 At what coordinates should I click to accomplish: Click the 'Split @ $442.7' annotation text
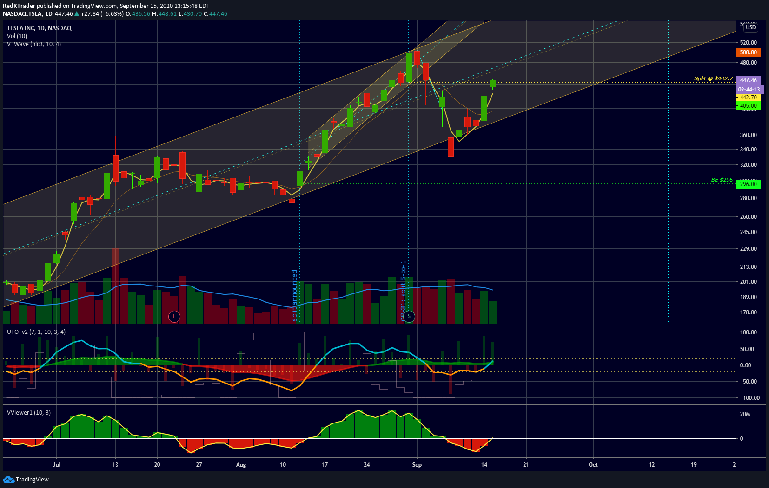tap(713, 78)
